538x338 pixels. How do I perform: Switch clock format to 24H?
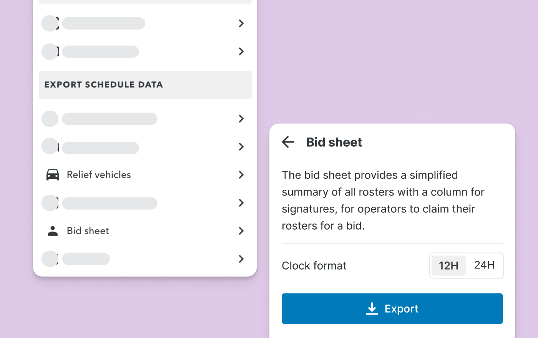point(485,265)
